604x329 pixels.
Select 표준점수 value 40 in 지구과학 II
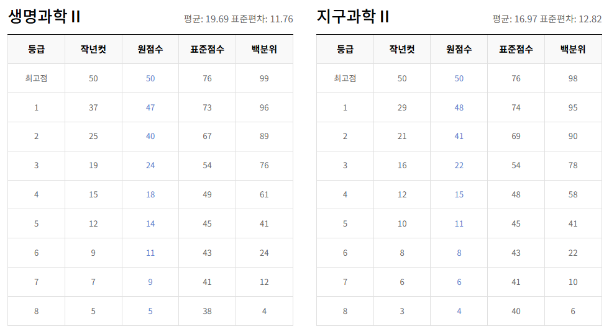coord(516,311)
